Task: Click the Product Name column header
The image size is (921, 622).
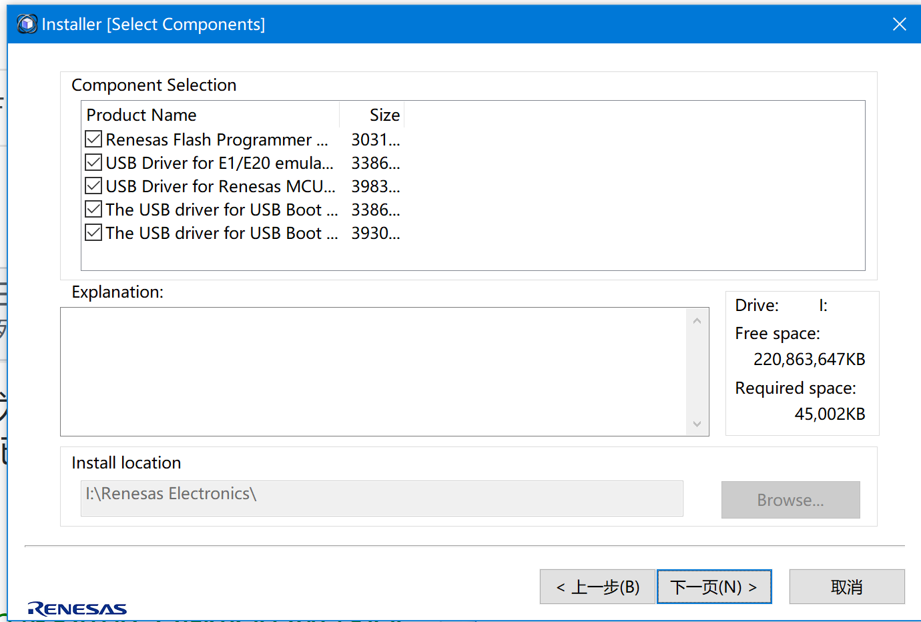Action: (210, 115)
